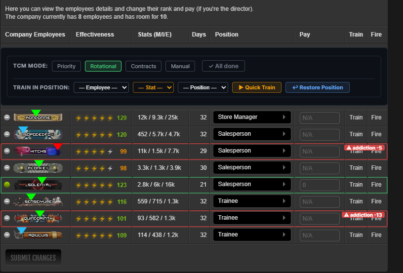Expand the Stat selector dropdown
The height and width of the screenshot is (273, 403).
pos(153,87)
